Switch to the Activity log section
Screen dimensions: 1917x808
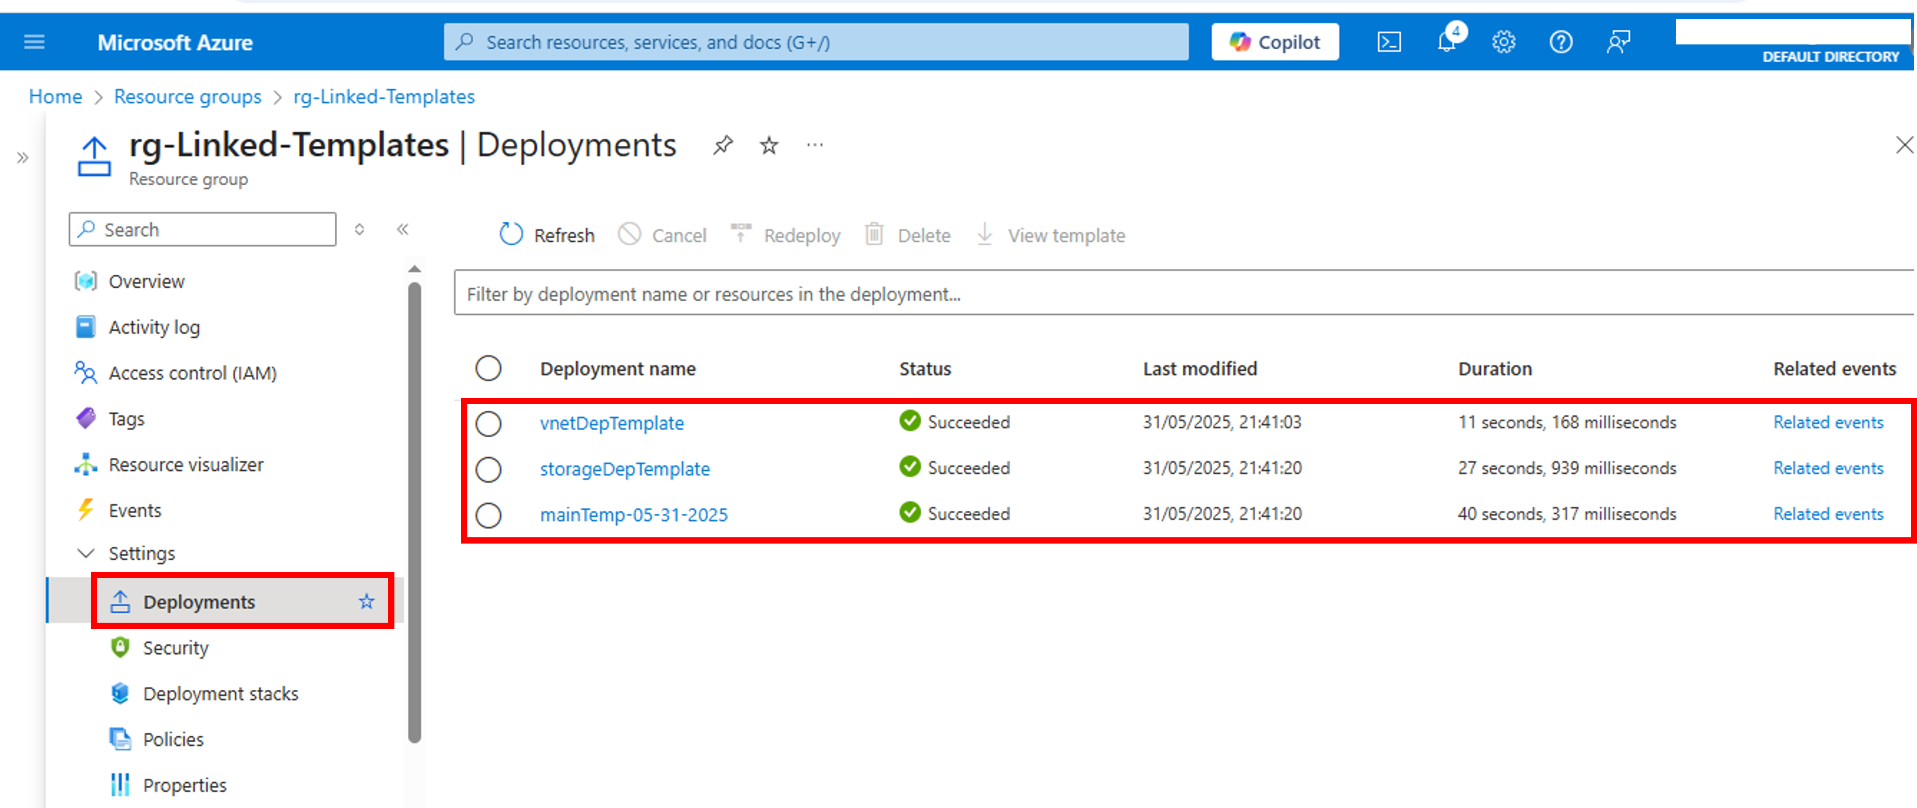coord(154,327)
